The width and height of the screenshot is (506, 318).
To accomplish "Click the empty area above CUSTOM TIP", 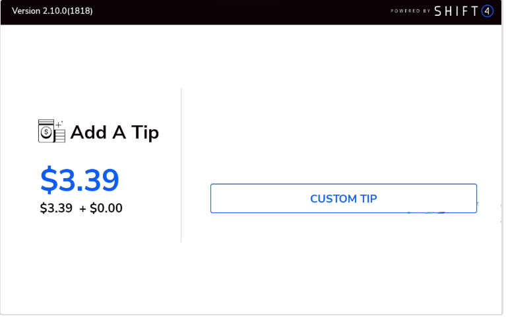I will [x=343, y=132].
